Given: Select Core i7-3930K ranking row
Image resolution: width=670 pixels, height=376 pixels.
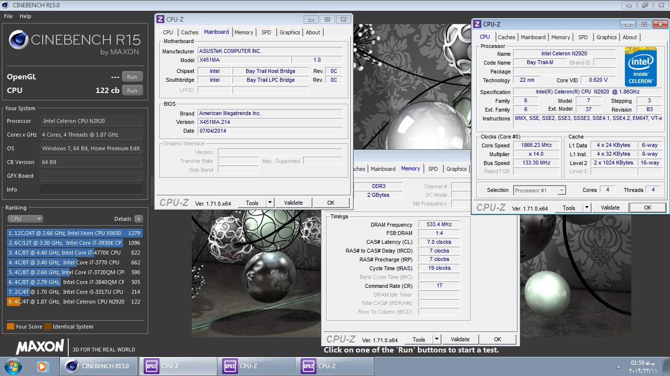Looking at the screenshot, I should coord(75,243).
